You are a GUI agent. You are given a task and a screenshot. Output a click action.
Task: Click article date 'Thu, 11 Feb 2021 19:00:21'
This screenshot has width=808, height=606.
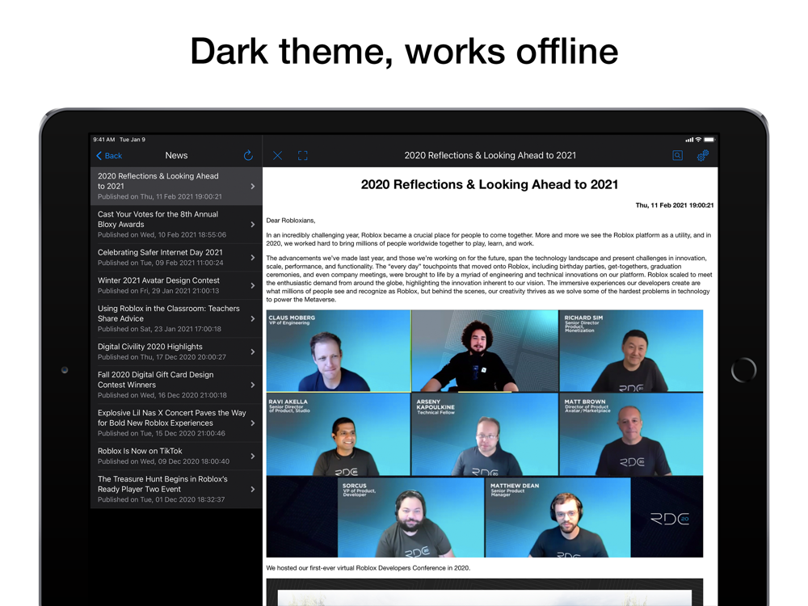point(675,205)
